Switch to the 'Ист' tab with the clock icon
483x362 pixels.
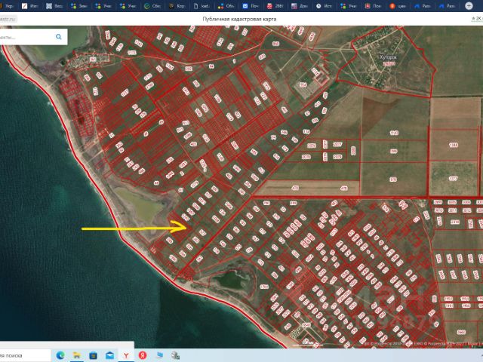(x=325, y=6)
